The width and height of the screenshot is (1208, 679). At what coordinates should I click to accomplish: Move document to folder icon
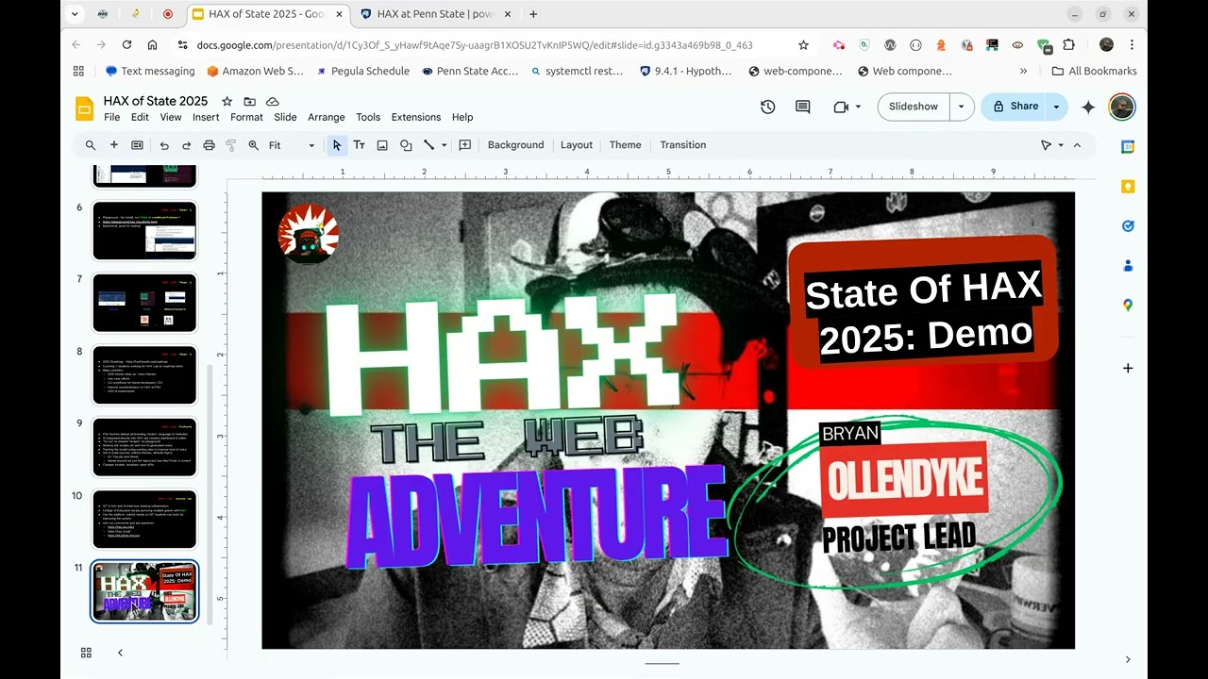point(249,101)
